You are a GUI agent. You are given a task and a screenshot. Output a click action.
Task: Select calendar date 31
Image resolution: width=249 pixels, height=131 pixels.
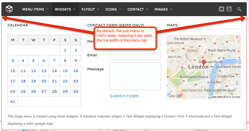point(13,102)
